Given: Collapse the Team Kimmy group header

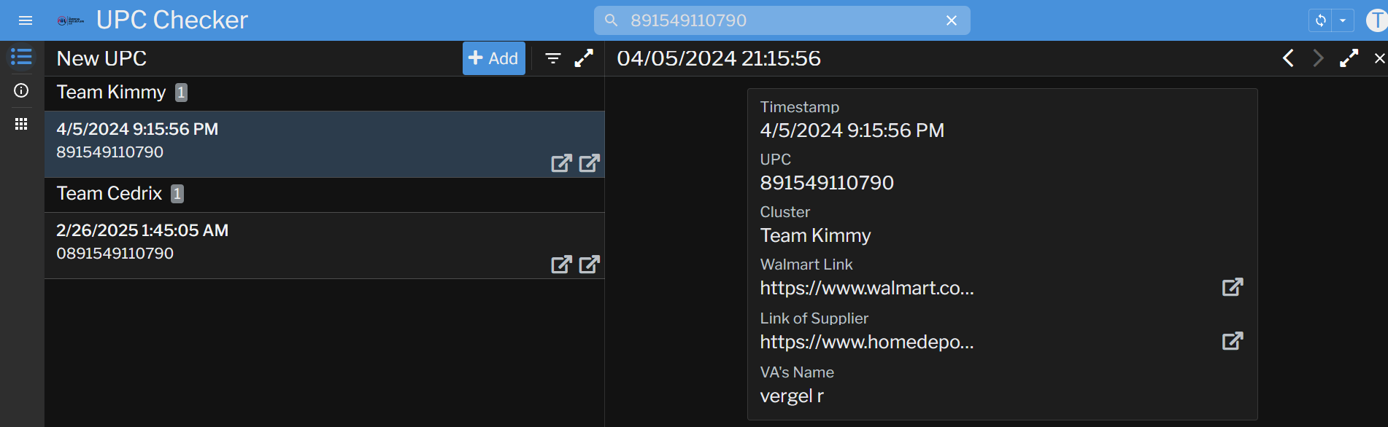Looking at the screenshot, I should click(x=112, y=93).
